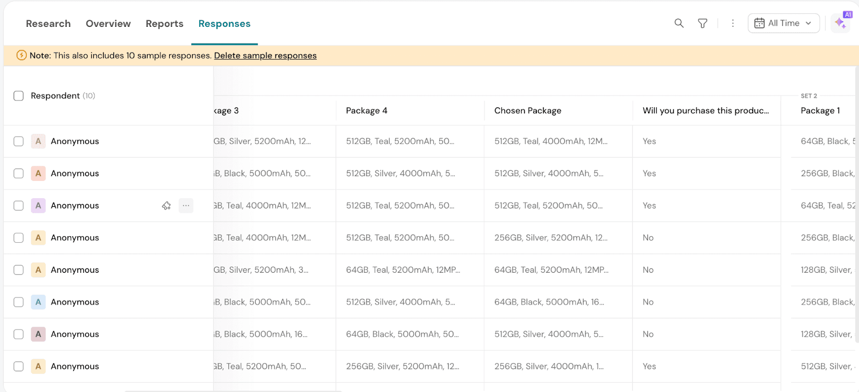Viewport: 859px width, 392px height.
Task: Expand the All Time date range dropdown
Action: coord(783,23)
